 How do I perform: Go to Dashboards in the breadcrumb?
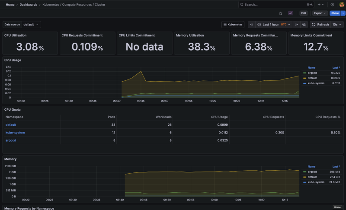click(x=28, y=4)
